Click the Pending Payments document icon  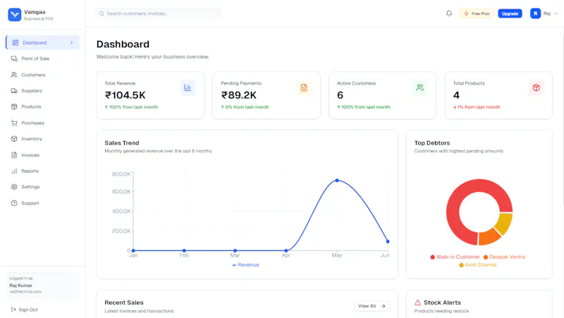304,87
